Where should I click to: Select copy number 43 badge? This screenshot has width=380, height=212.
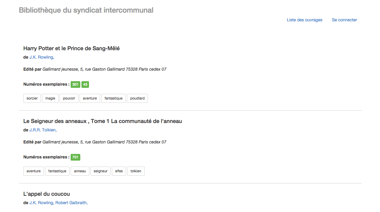tap(85, 84)
